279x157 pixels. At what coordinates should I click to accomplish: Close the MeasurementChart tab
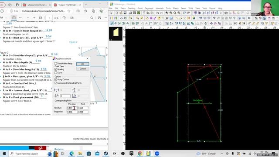coord(50,5)
